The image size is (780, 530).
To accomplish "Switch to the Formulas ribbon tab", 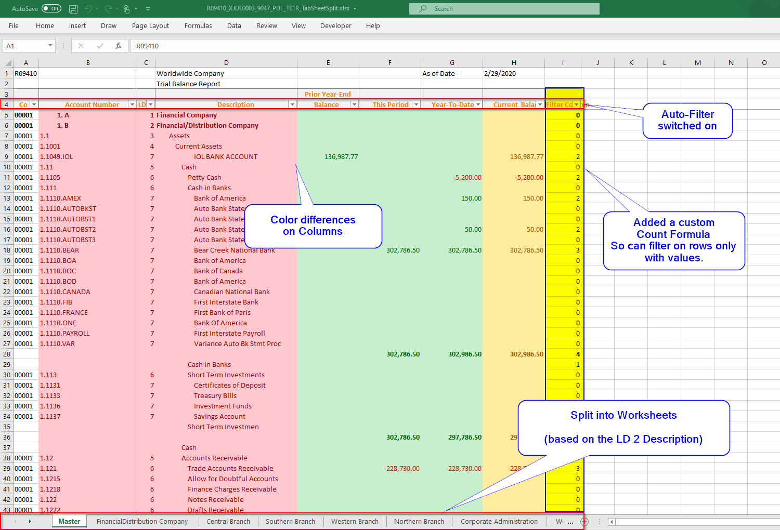I will coord(198,25).
